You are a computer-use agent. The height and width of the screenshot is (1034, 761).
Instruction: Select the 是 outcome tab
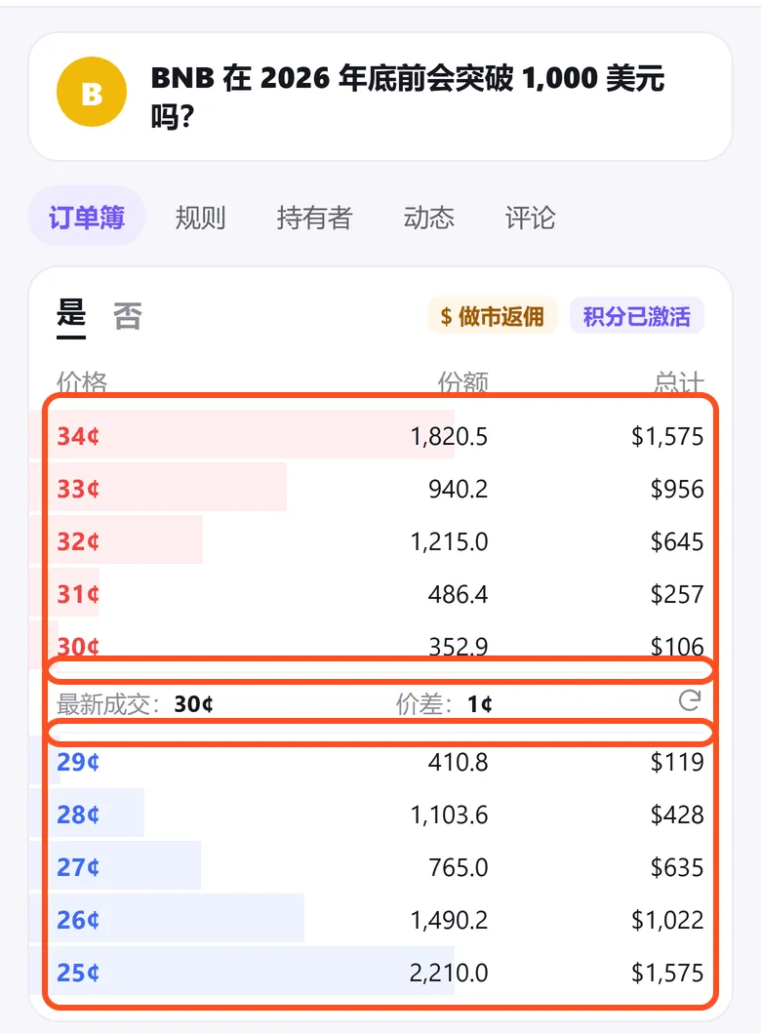tap(71, 315)
